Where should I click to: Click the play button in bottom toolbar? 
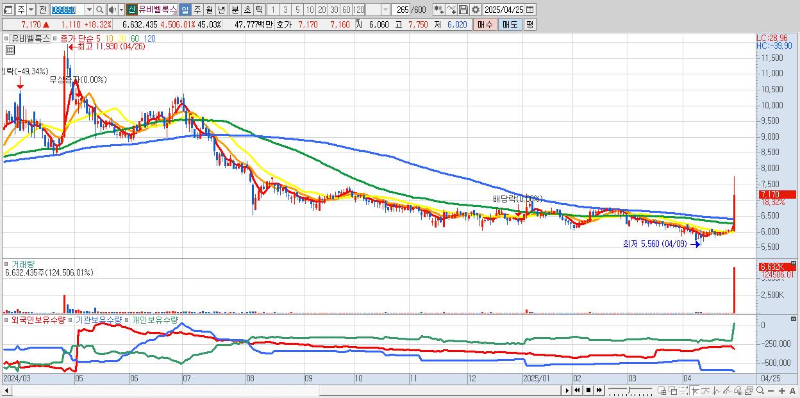(x=567, y=390)
